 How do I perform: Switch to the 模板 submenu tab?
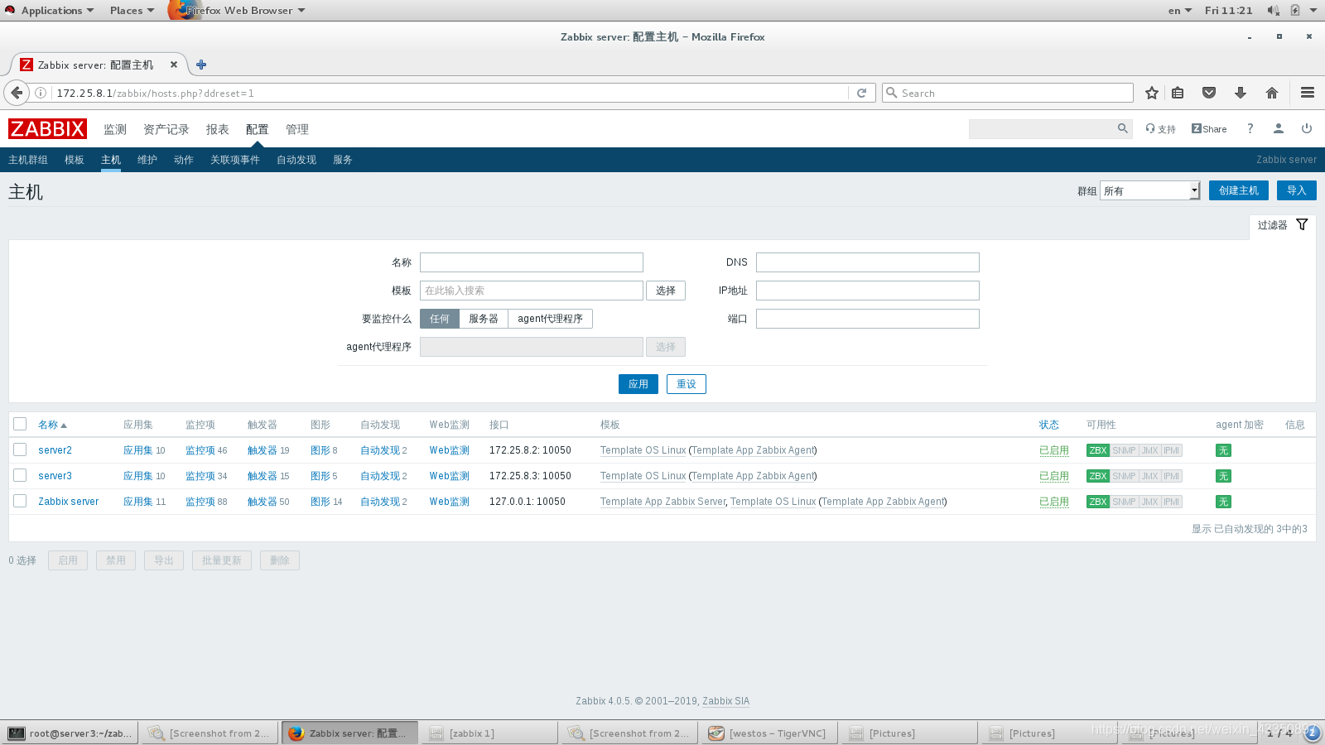point(75,160)
